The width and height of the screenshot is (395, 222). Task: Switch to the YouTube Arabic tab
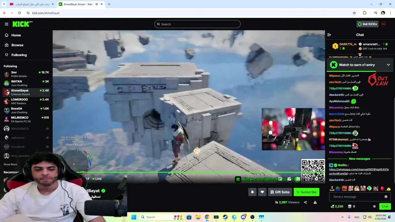pos(32,4)
